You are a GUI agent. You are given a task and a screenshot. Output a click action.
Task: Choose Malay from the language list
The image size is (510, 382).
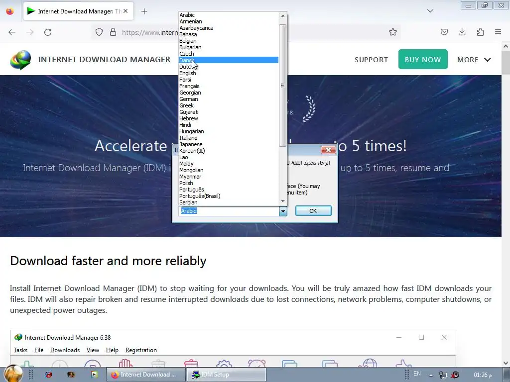click(229, 164)
